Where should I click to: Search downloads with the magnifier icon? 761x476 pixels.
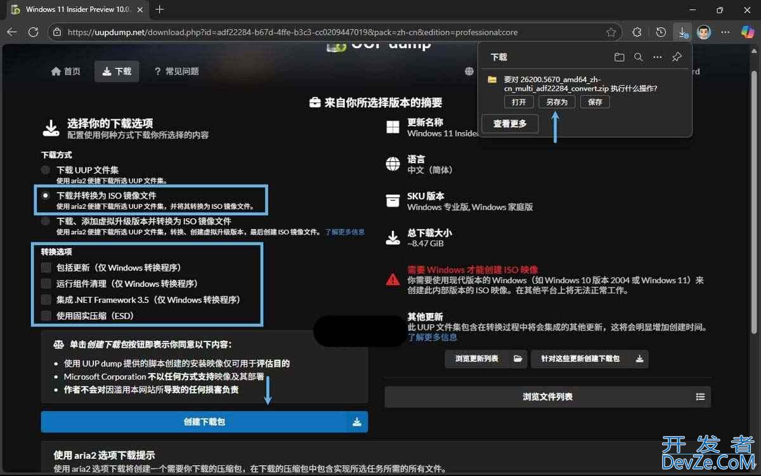coord(638,57)
